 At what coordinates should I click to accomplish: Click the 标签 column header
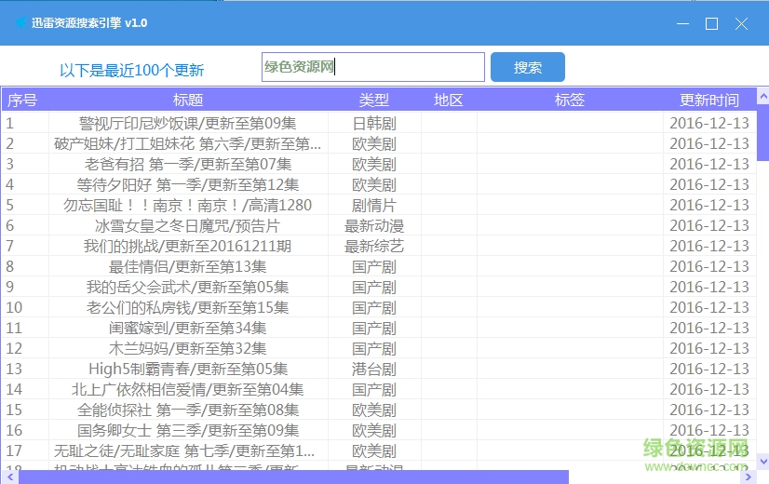569,100
